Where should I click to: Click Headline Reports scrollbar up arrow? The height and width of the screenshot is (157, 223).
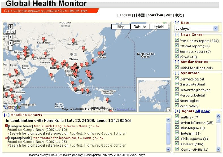(168, 120)
